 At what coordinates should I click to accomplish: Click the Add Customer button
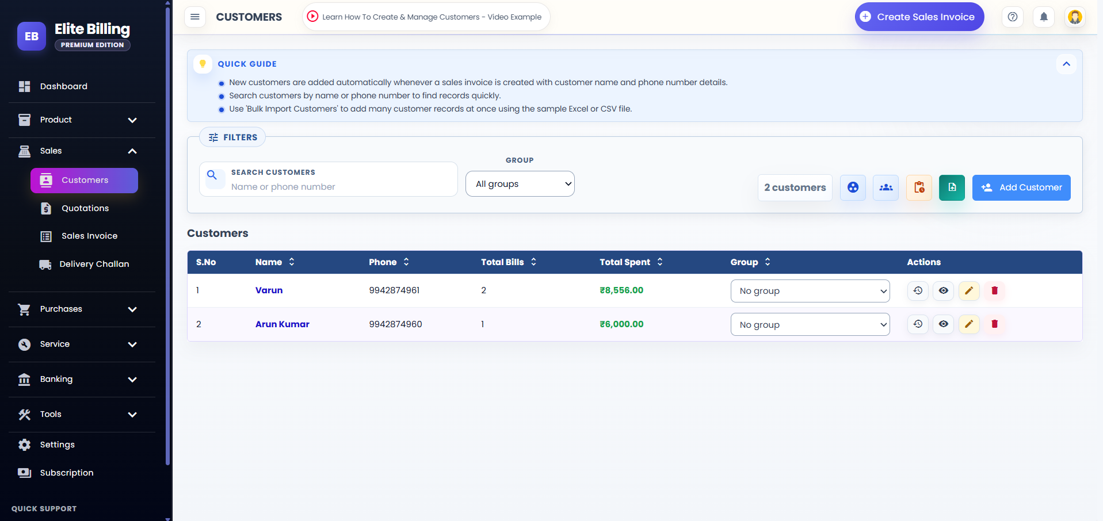(1021, 187)
